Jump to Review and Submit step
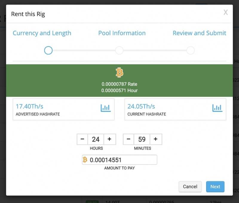Viewport: 239px width, 203px height. [x=199, y=33]
